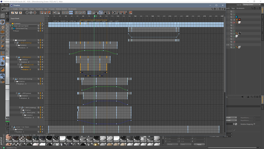Select first skin-tone material swatch in manager
Viewport: 264px width, 149px height.
[x=9, y=138]
